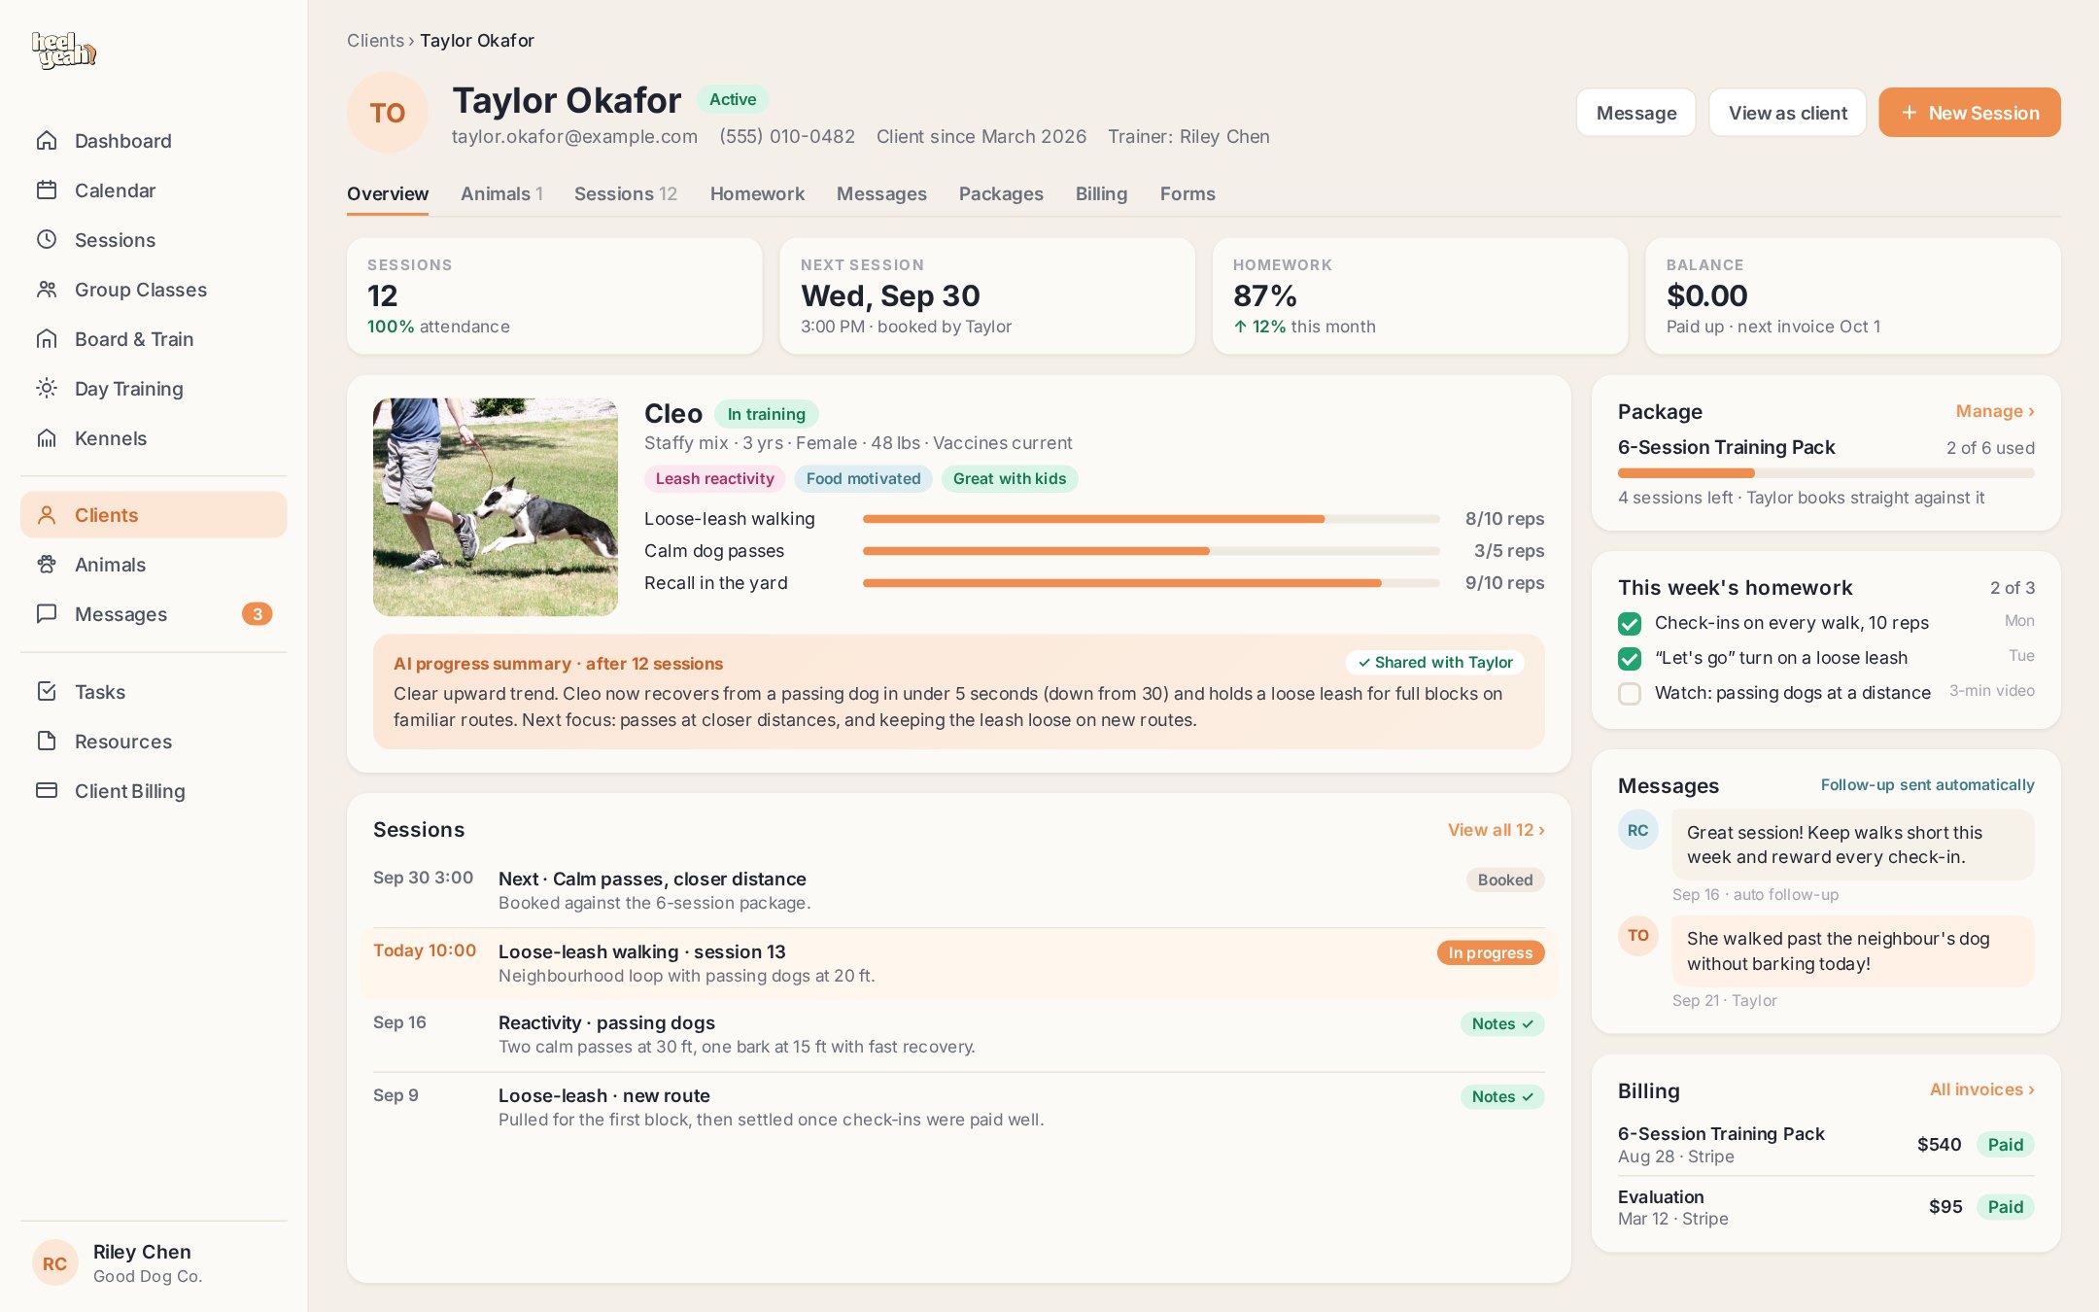
Task: Click the In progress session badge
Action: click(x=1491, y=953)
